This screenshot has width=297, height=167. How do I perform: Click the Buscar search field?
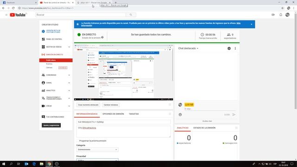click(x=81, y=15)
